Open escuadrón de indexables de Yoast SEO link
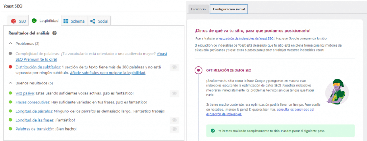 [247, 39]
